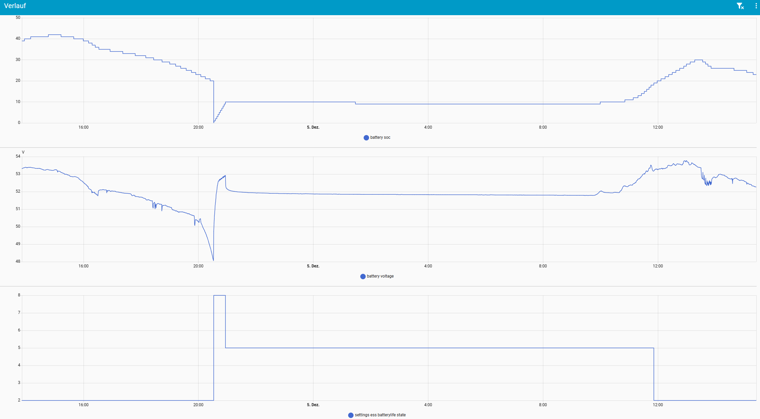The width and height of the screenshot is (760, 419).
Task: Click 5. Dez. label under voltage chart
Action: pos(313,266)
